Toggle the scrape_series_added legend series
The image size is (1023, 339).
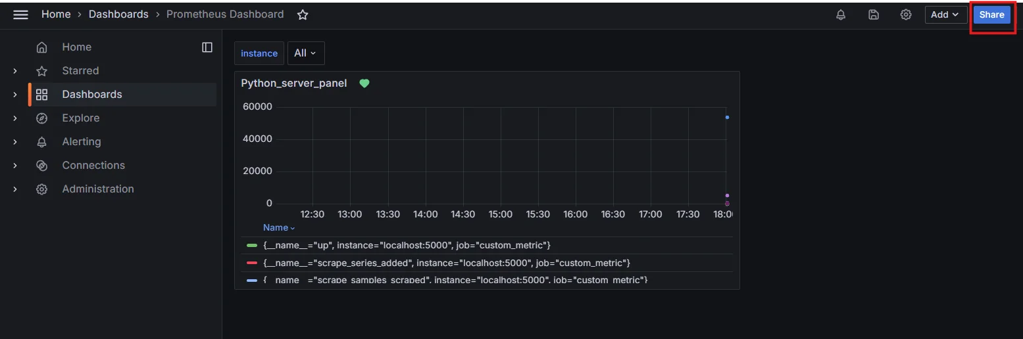click(x=447, y=263)
